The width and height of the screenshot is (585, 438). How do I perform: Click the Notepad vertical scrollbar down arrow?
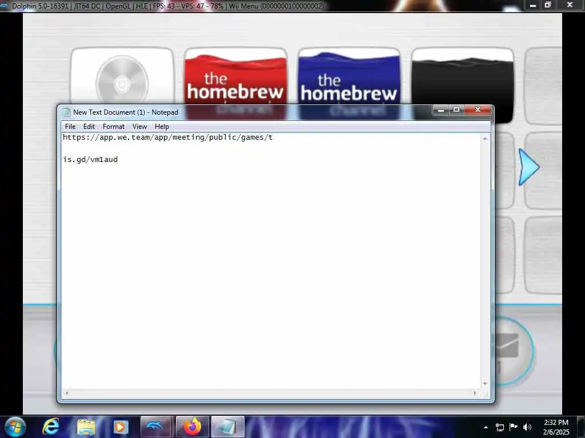tap(485, 383)
